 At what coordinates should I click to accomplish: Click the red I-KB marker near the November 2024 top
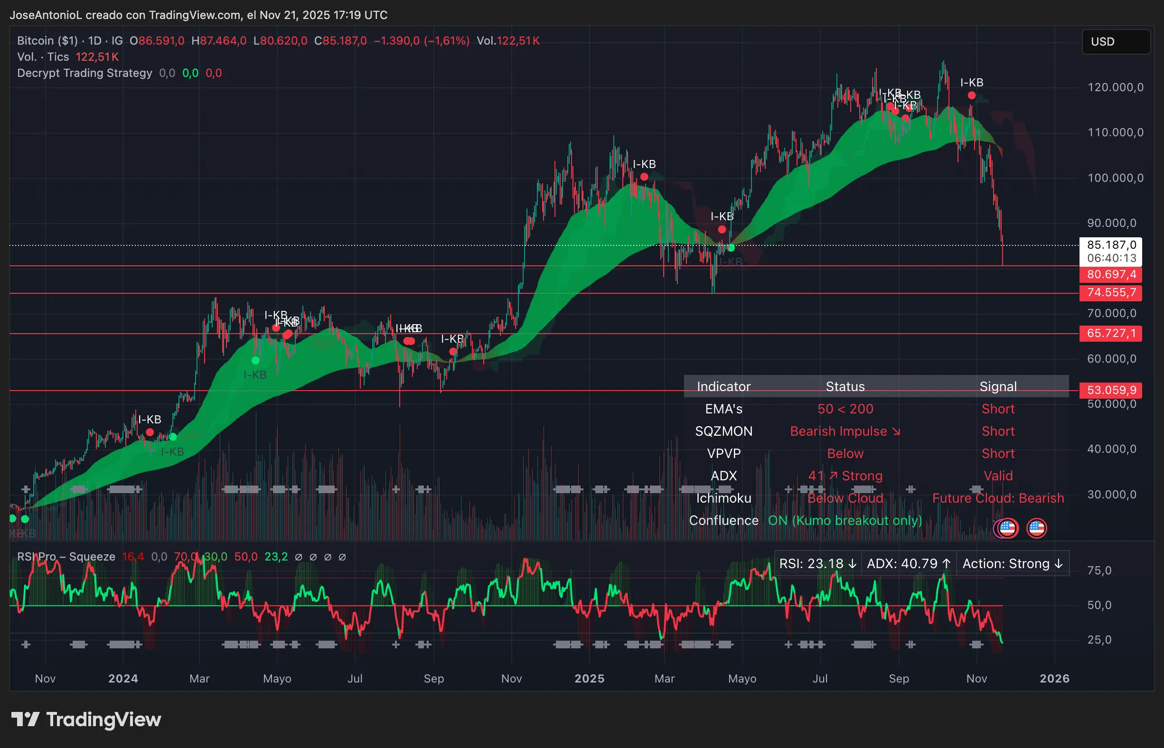[644, 178]
